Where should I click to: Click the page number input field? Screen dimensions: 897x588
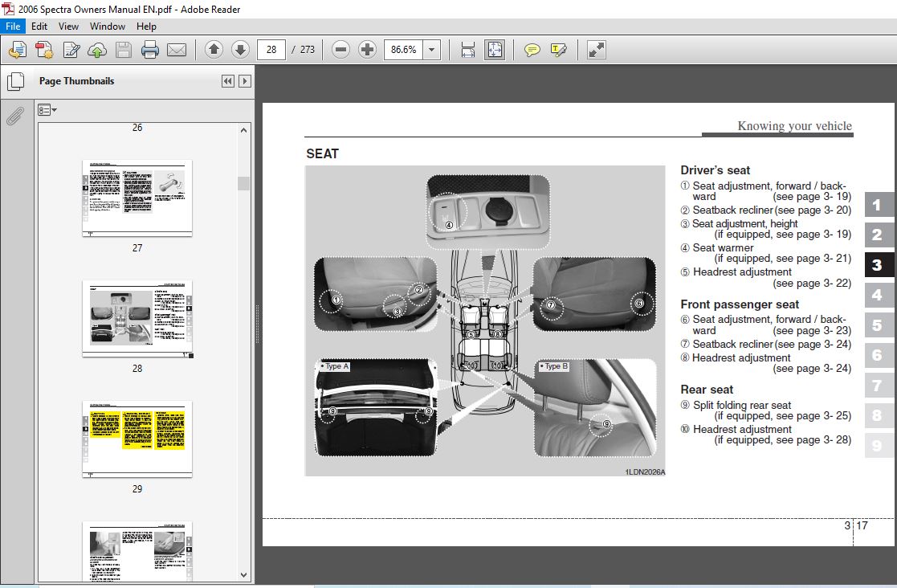271,50
